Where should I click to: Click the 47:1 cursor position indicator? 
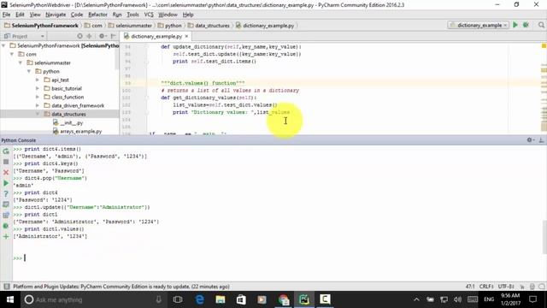470,287
